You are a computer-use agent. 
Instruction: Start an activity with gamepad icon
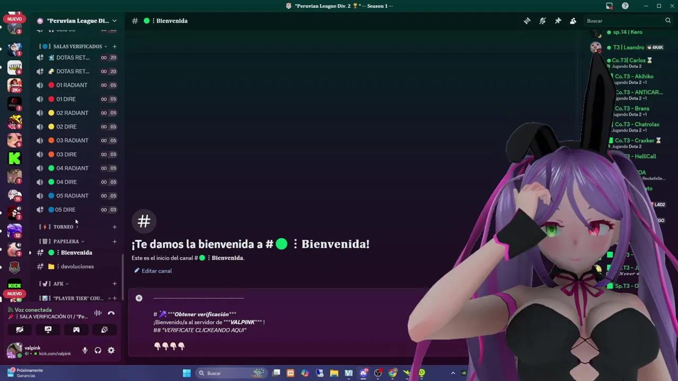coord(76,330)
